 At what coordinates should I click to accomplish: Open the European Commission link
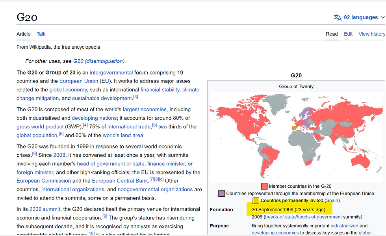(44, 181)
